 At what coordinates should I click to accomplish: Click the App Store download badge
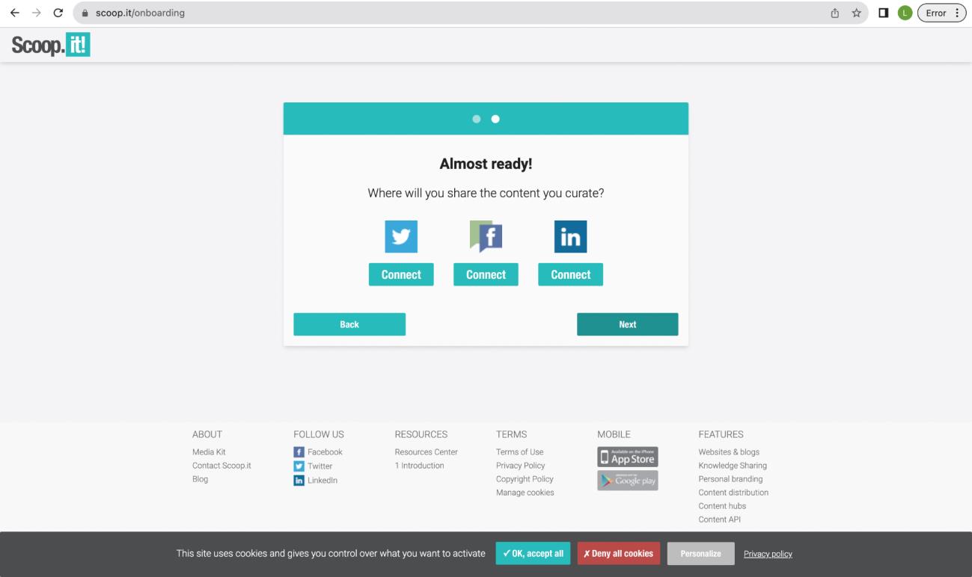pyautogui.click(x=627, y=457)
